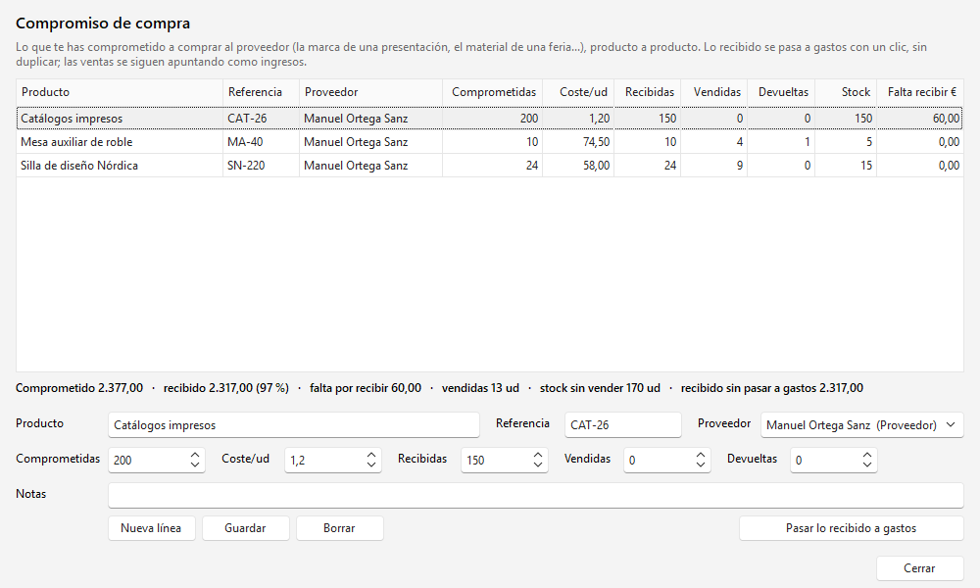The width and height of the screenshot is (980, 588).
Task: Select the Mesa auxiliar de roble row
Action: click(489, 142)
